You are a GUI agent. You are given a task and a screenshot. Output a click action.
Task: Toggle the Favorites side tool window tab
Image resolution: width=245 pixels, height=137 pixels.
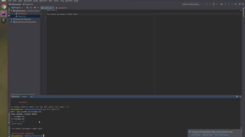click(9, 118)
